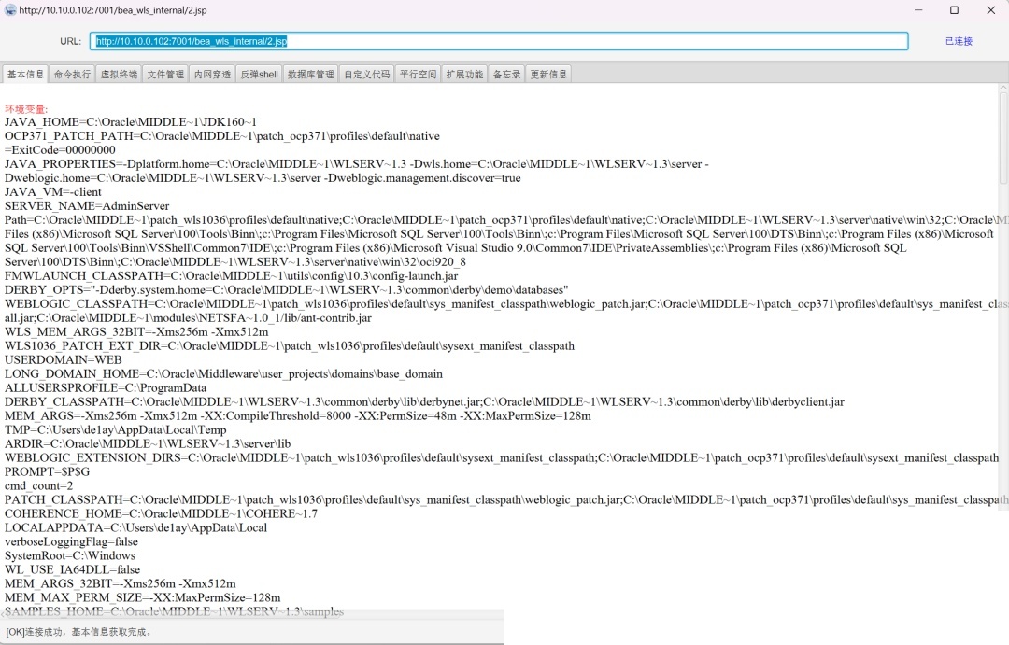Click the SystemRoot=C:\Windows line
The image size is (1009, 645).
70,555
